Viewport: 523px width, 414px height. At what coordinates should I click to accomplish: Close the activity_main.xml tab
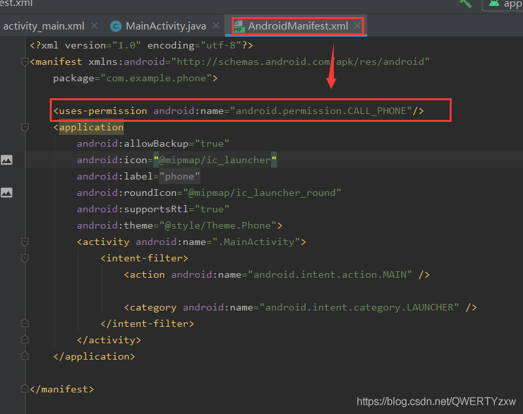[94, 26]
